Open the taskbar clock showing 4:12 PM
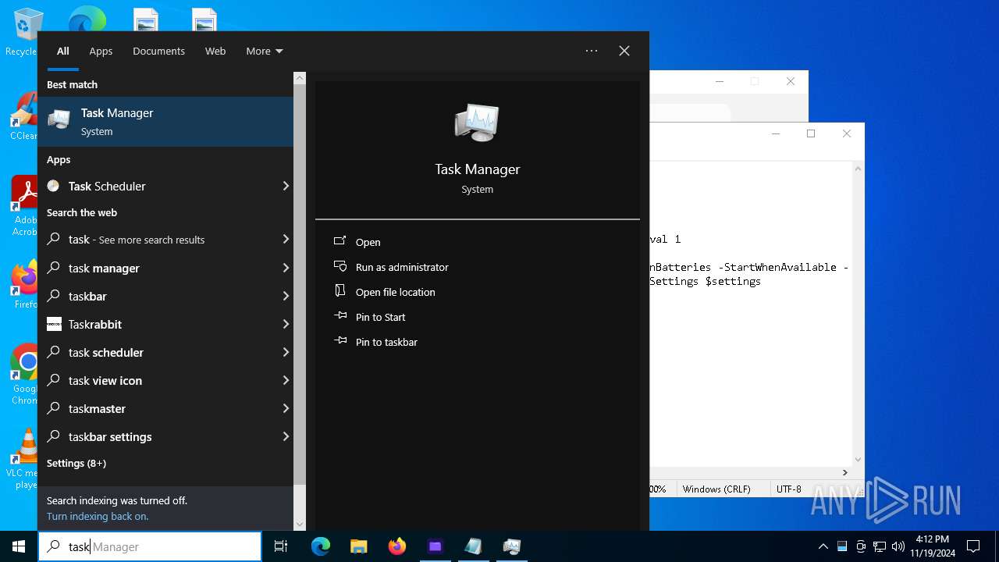 click(x=932, y=546)
